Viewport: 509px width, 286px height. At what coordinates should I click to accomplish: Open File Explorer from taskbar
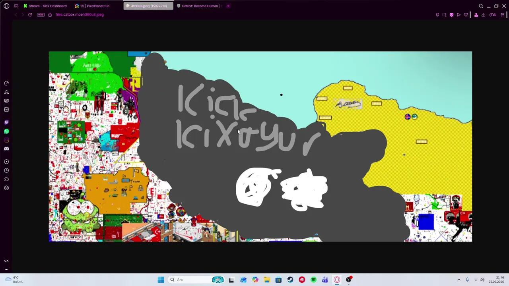(x=267, y=280)
